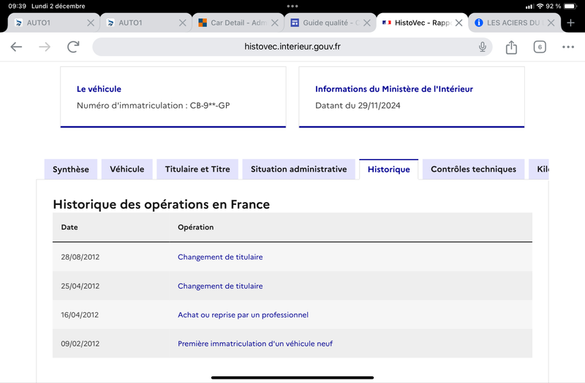Screen dimensions: 585x383
Task: Click the date 28/08/2012
Action: point(80,257)
